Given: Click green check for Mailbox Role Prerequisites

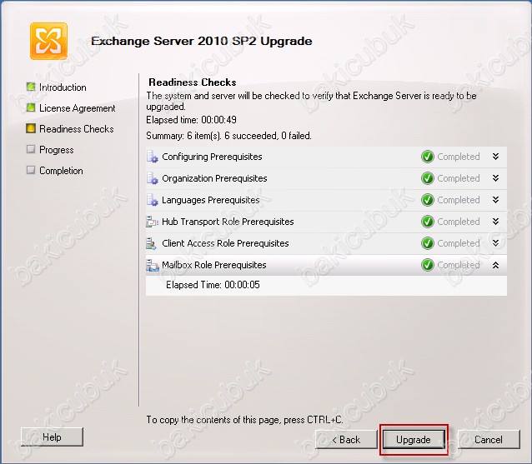Looking at the screenshot, I should click(x=428, y=265).
